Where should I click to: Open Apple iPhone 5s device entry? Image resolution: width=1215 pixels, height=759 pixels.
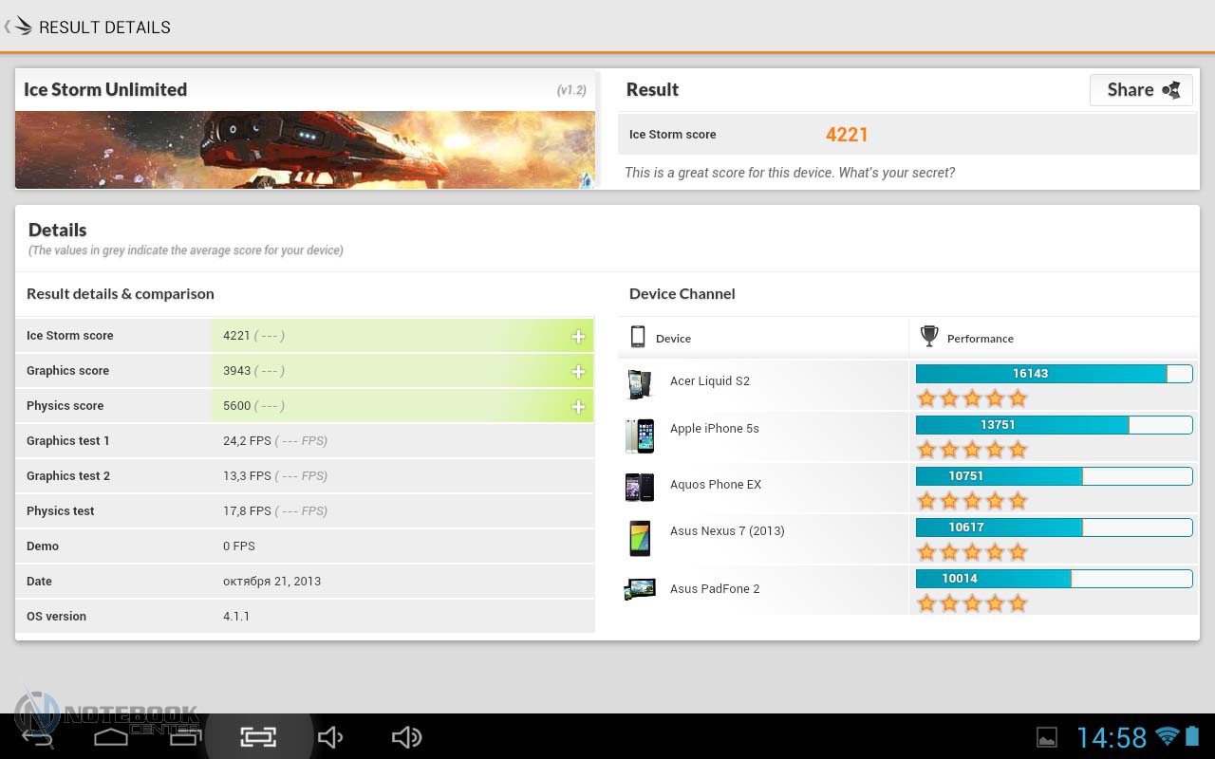[x=714, y=429]
